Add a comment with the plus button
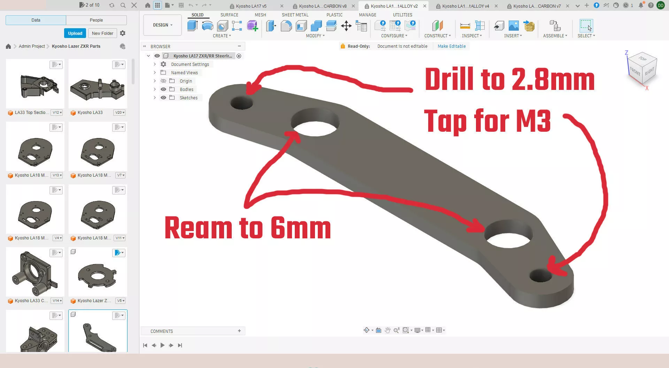This screenshot has height=368, width=669. click(x=239, y=331)
